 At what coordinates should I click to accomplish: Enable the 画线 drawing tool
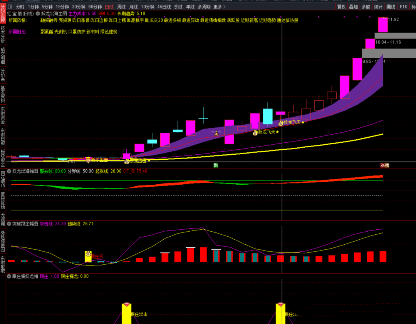coord(391,7)
